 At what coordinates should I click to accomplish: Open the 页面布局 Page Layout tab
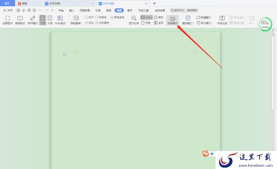coord(85,11)
